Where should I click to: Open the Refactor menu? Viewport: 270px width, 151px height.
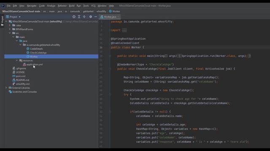tap(62, 5)
